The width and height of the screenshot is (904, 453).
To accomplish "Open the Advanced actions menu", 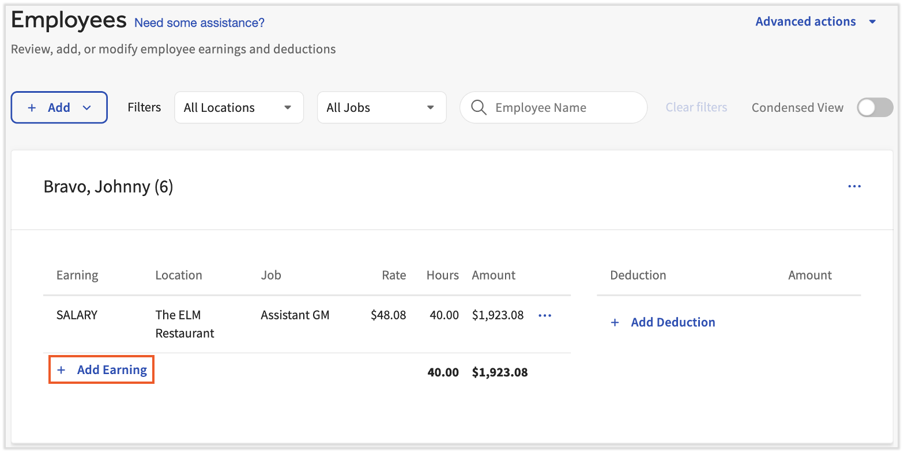I will click(x=805, y=22).
